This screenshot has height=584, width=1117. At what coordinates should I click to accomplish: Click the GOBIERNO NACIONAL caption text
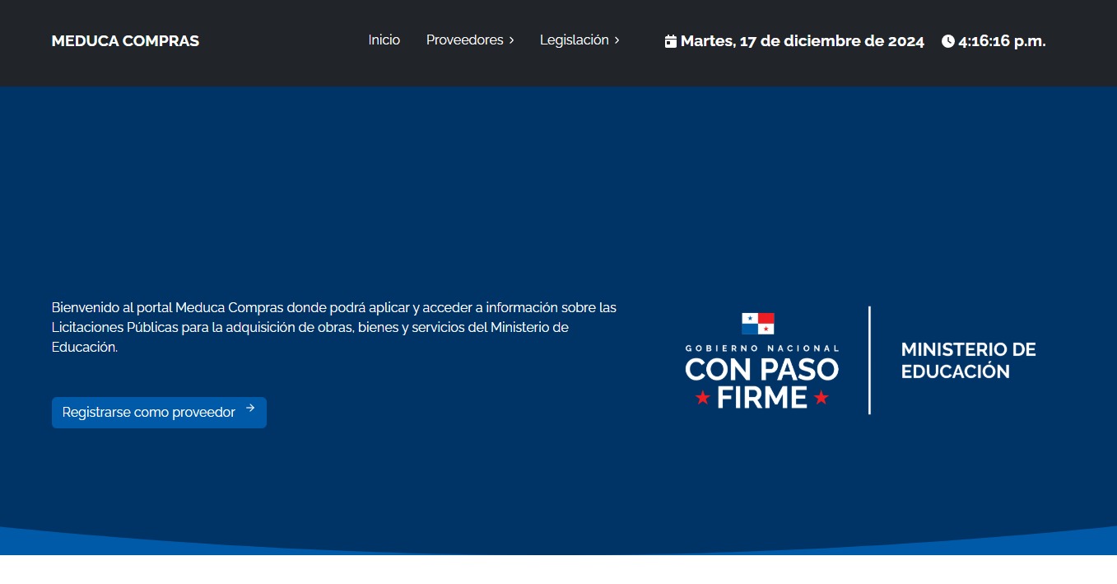[x=762, y=348]
